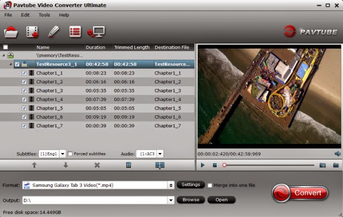Toggle the select-all checkbox in header
343x217 pixels.
click(x=6, y=47)
